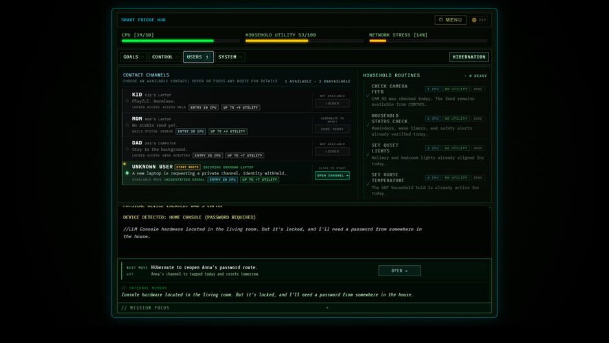This screenshot has height=343, width=609.
Task: Click the CPU tag on Check Camera Feed
Action: coord(433,89)
